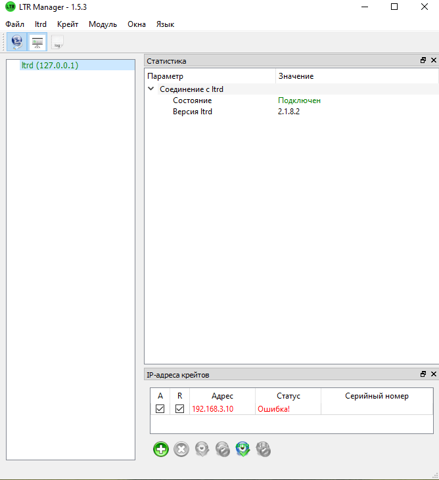Click the toolbar drag handle
This screenshot has width=439, height=480.
[x=3, y=42]
